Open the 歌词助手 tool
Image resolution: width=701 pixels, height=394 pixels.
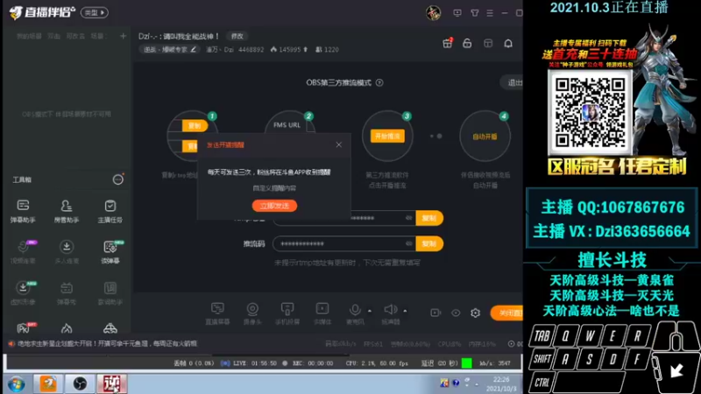110,293
